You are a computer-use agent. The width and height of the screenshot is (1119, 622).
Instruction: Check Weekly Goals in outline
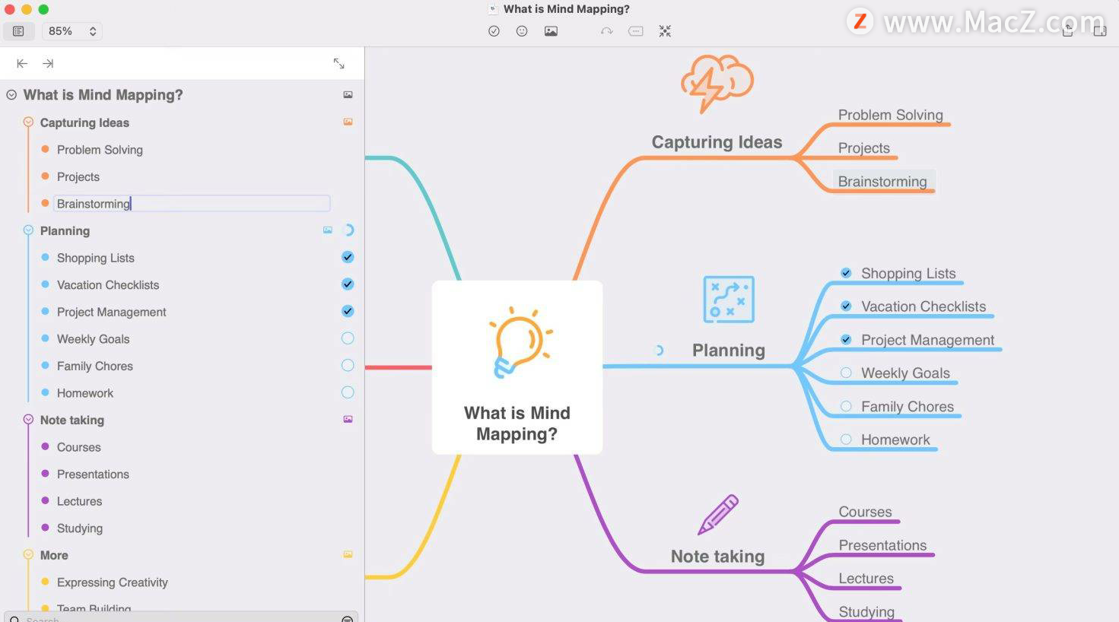[348, 338]
